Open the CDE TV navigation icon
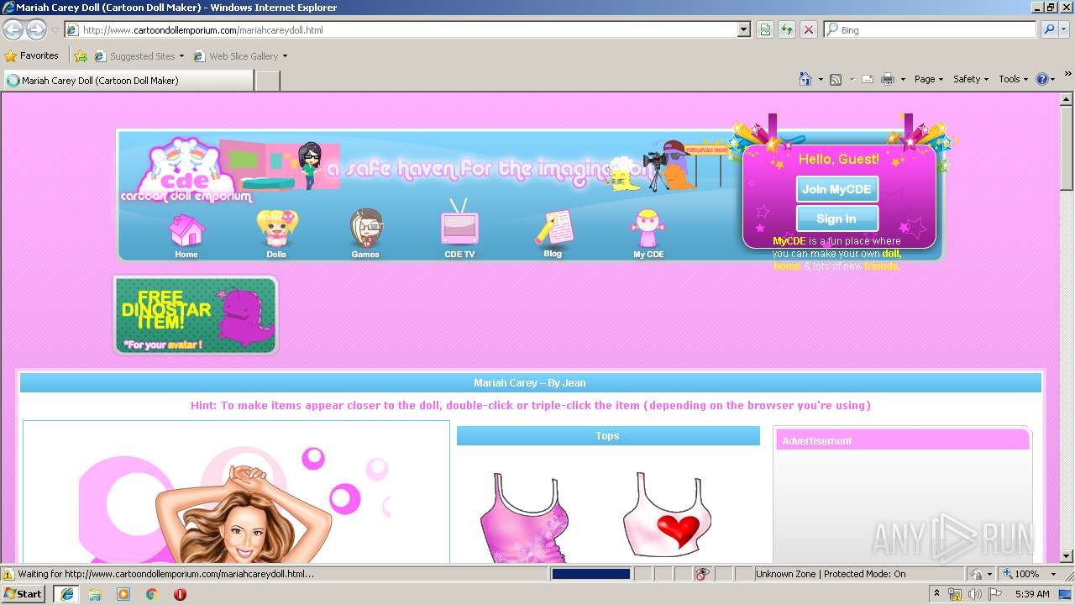 pyautogui.click(x=459, y=229)
